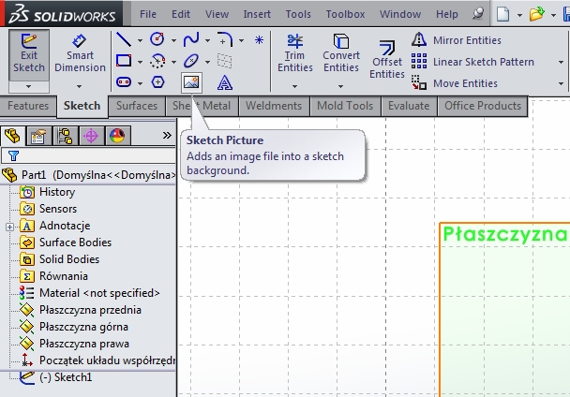This screenshot has height=397, width=570.
Task: Click the Exit Sketch button
Action: click(29, 55)
